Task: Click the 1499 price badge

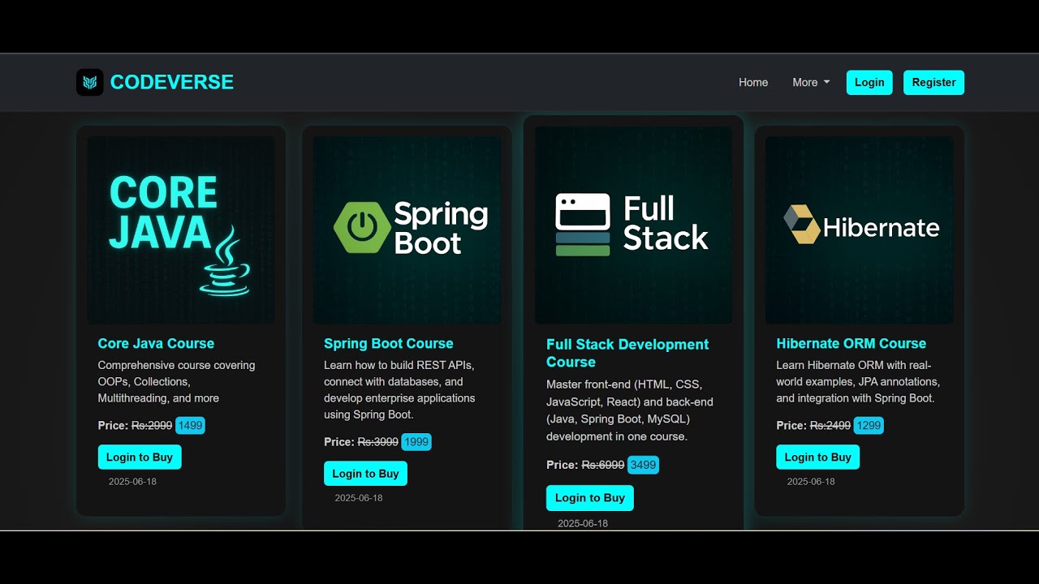Action: (190, 425)
